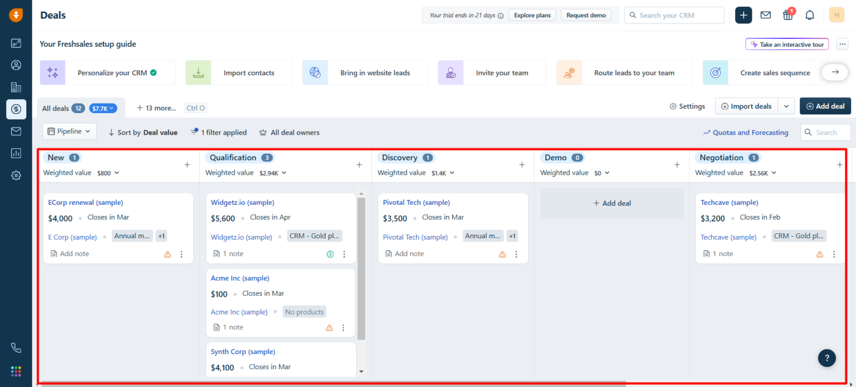Open the notifications bell

pos(810,15)
